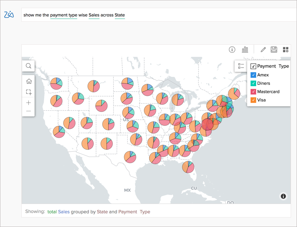Collapse the legend panel icon
The image size is (297, 227).
[x=240, y=66]
